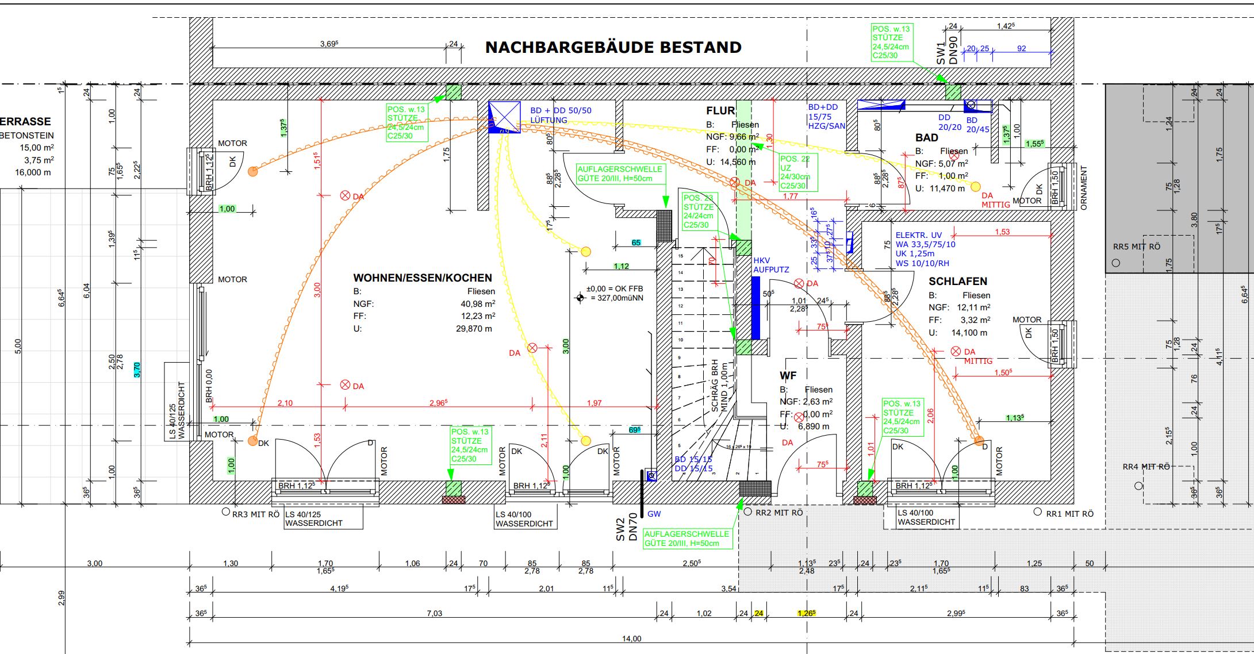1254x654 pixels.
Task: Click the circle marker beside RR1 MIT RÖ
Action: click(1037, 511)
